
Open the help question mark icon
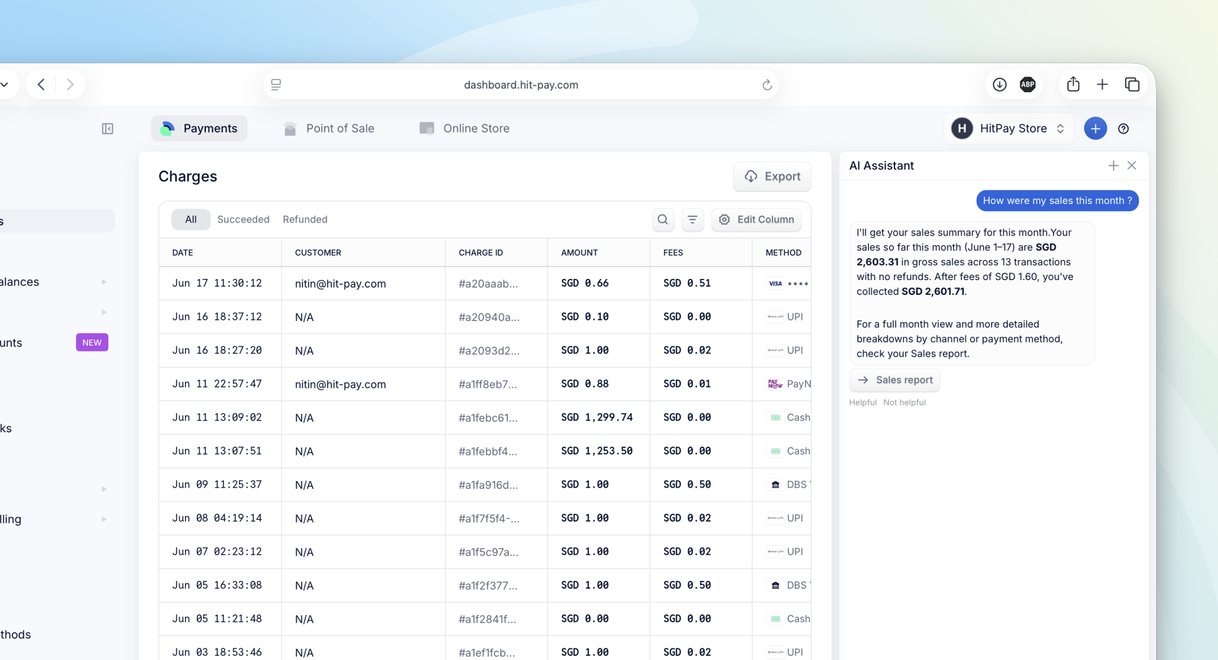(x=1123, y=128)
